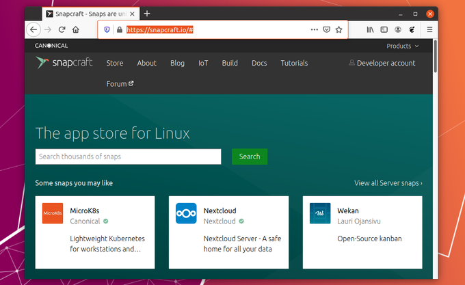This screenshot has height=285, width=465.
Task: Select the Snapcraft browser tab
Action: (x=90, y=14)
